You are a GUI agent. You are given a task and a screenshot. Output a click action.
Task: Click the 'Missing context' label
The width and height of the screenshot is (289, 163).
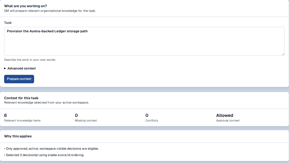pos(86,120)
